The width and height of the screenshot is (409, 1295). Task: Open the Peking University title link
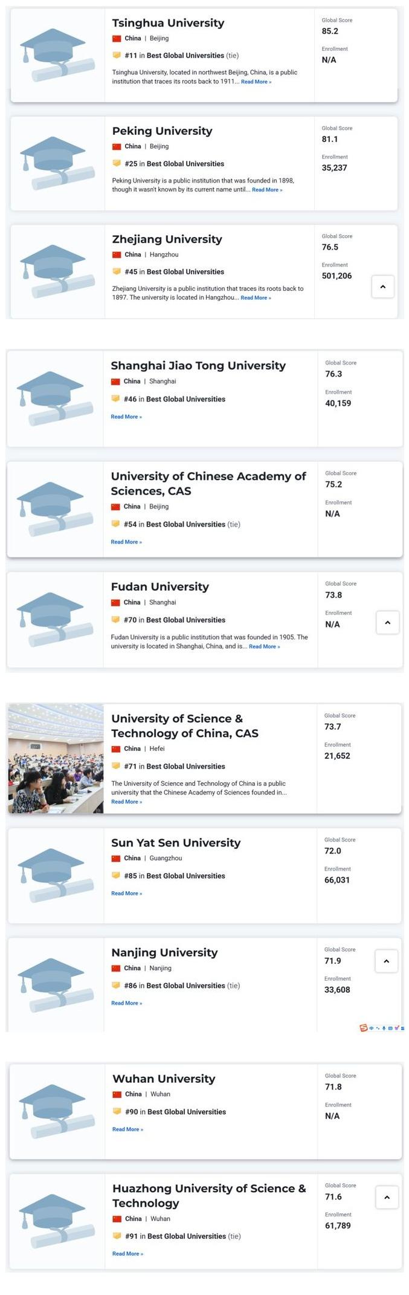161,131
